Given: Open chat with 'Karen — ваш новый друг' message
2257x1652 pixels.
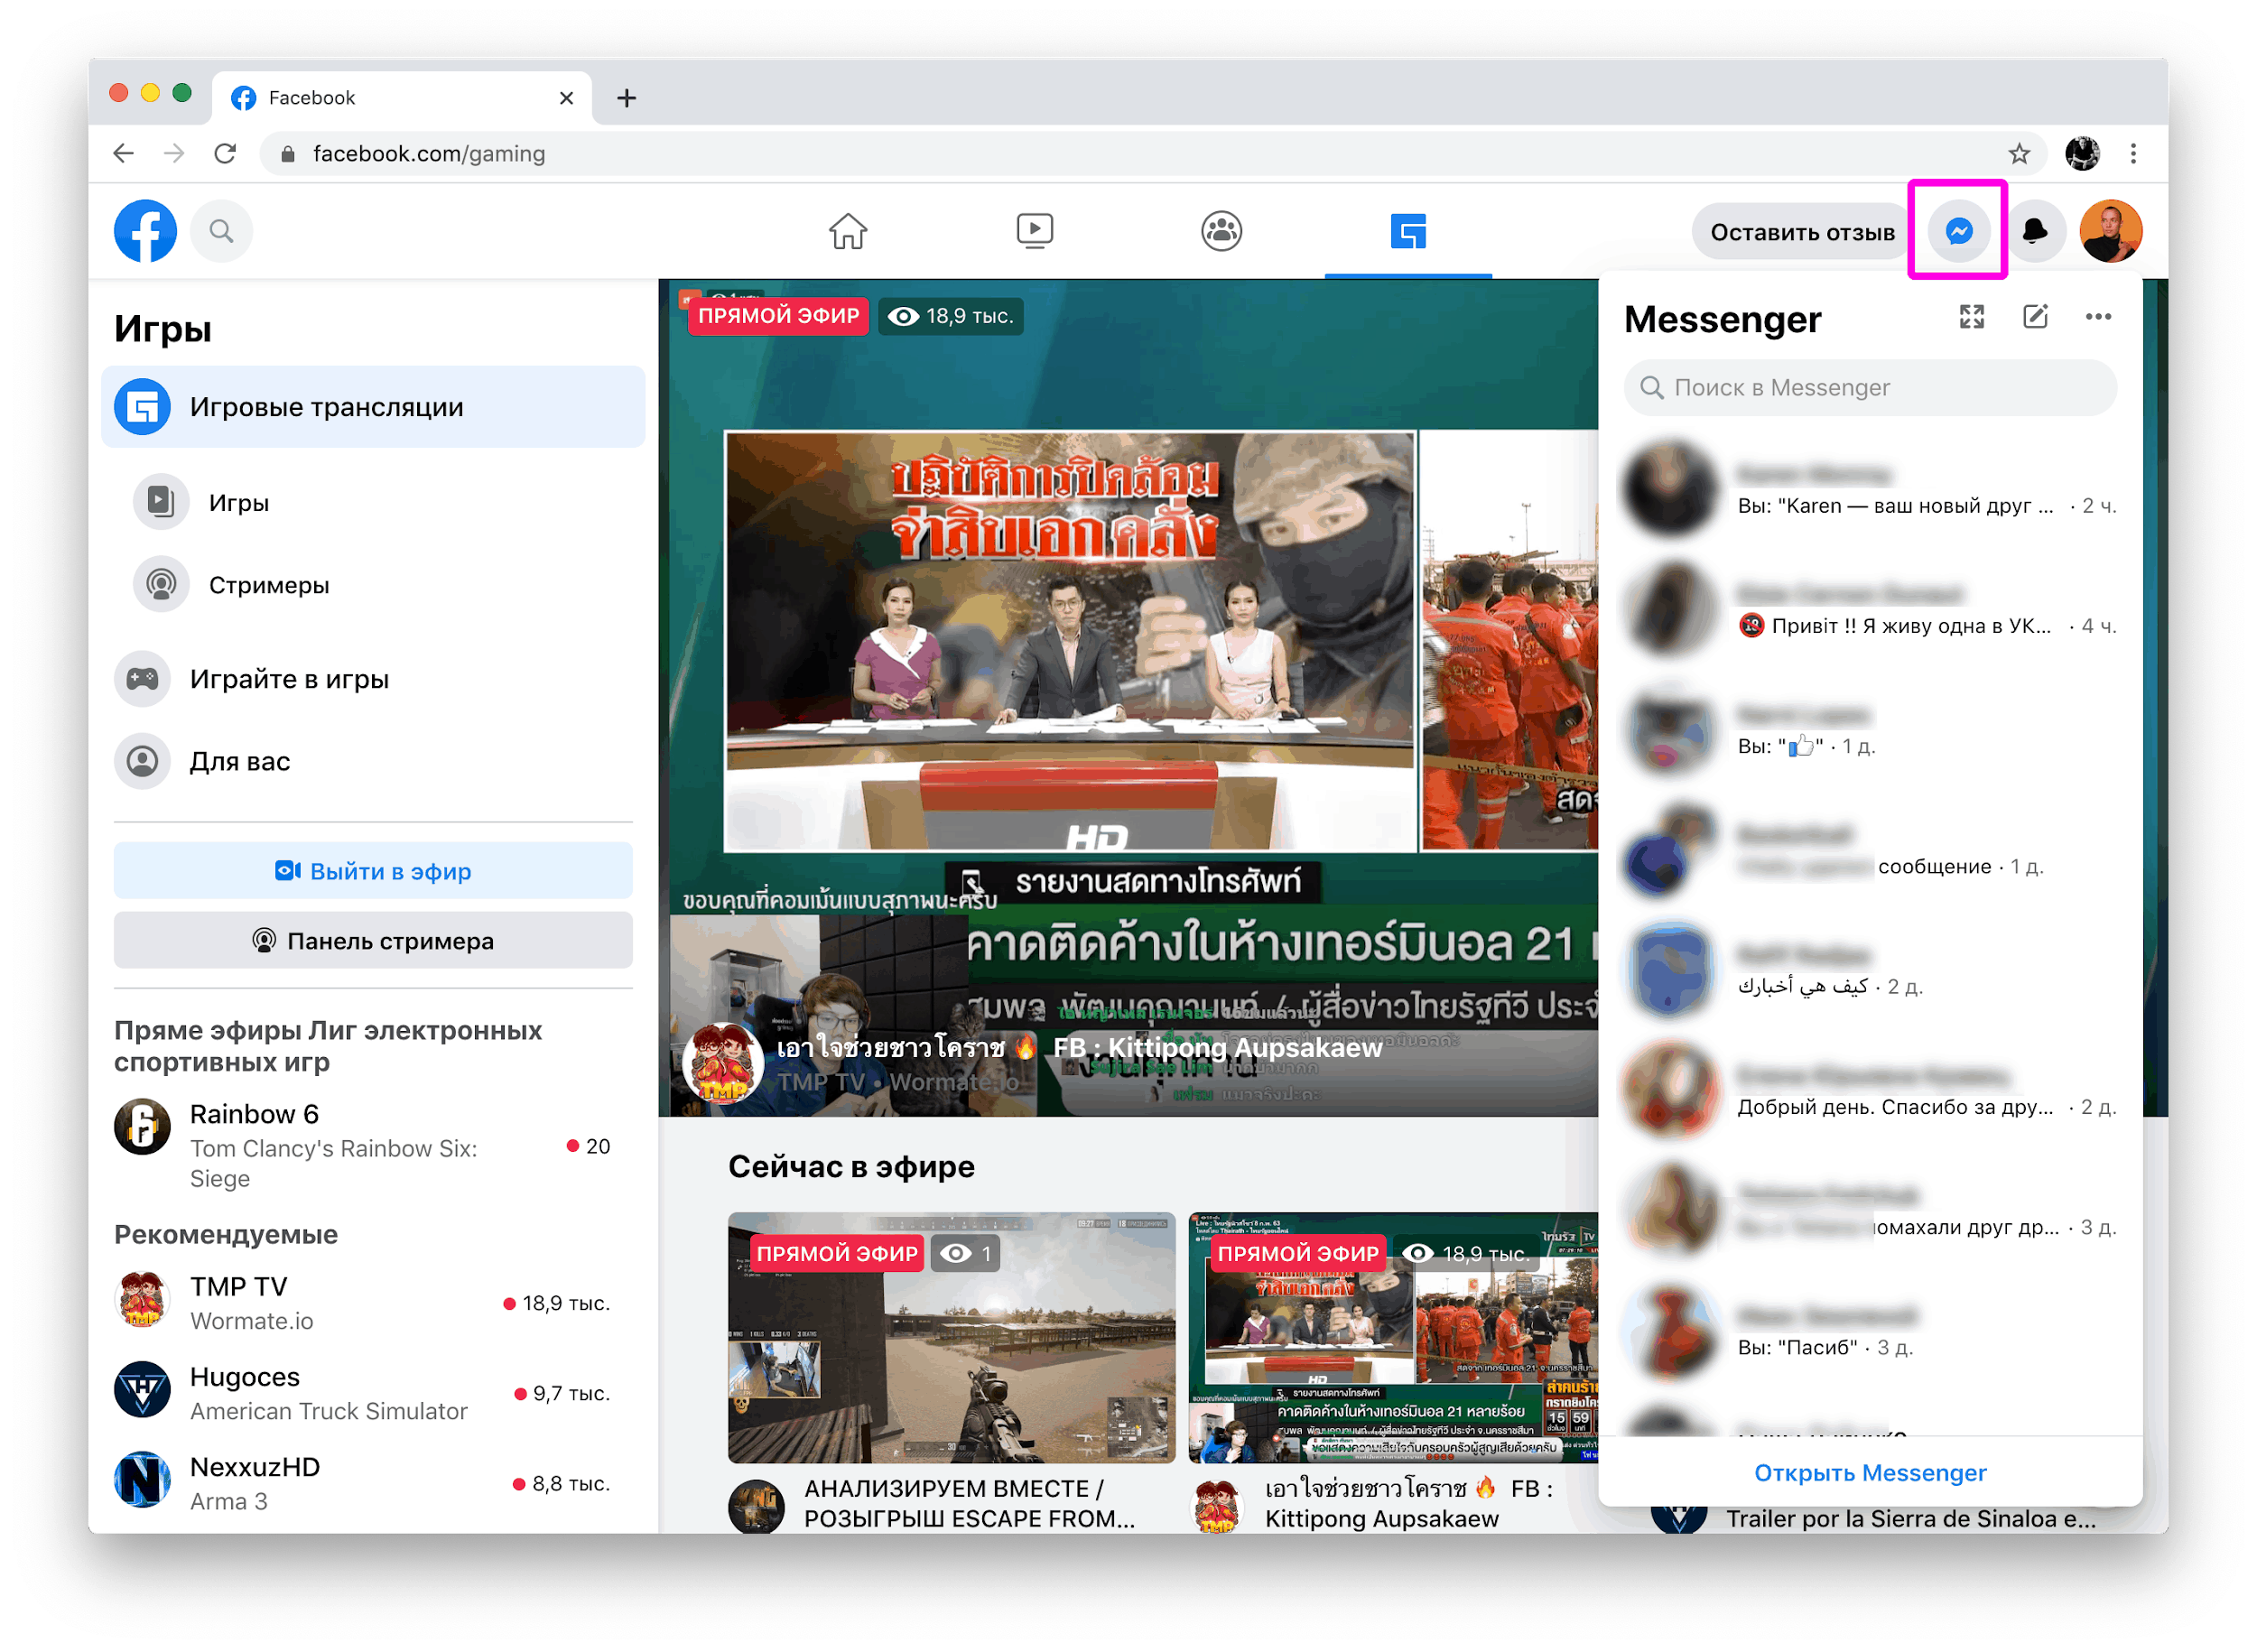Looking at the screenshot, I should click(x=1870, y=489).
